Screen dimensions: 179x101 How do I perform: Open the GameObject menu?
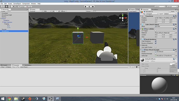click(x=17, y=4)
